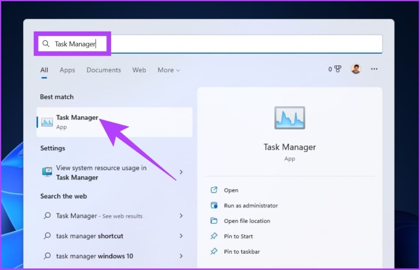Click search icon beside task manager shortcut

(47, 236)
